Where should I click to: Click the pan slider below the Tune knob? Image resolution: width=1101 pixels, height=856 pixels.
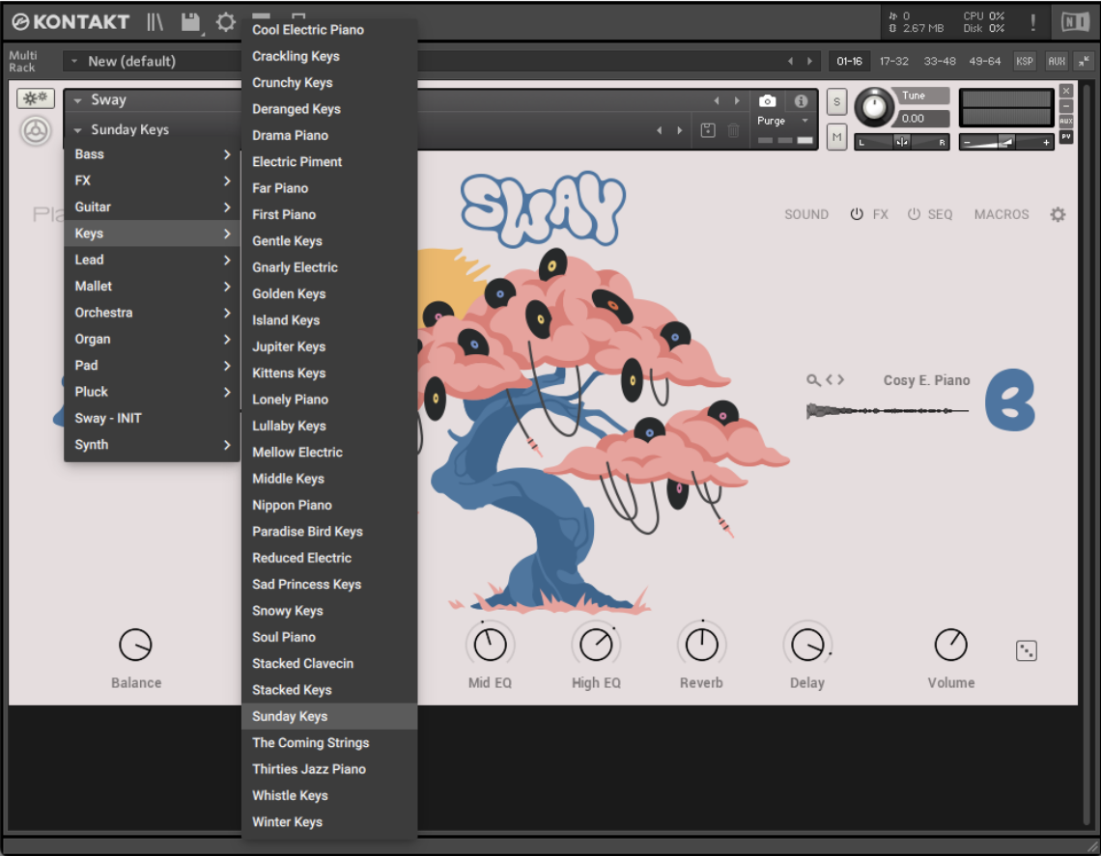(901, 142)
